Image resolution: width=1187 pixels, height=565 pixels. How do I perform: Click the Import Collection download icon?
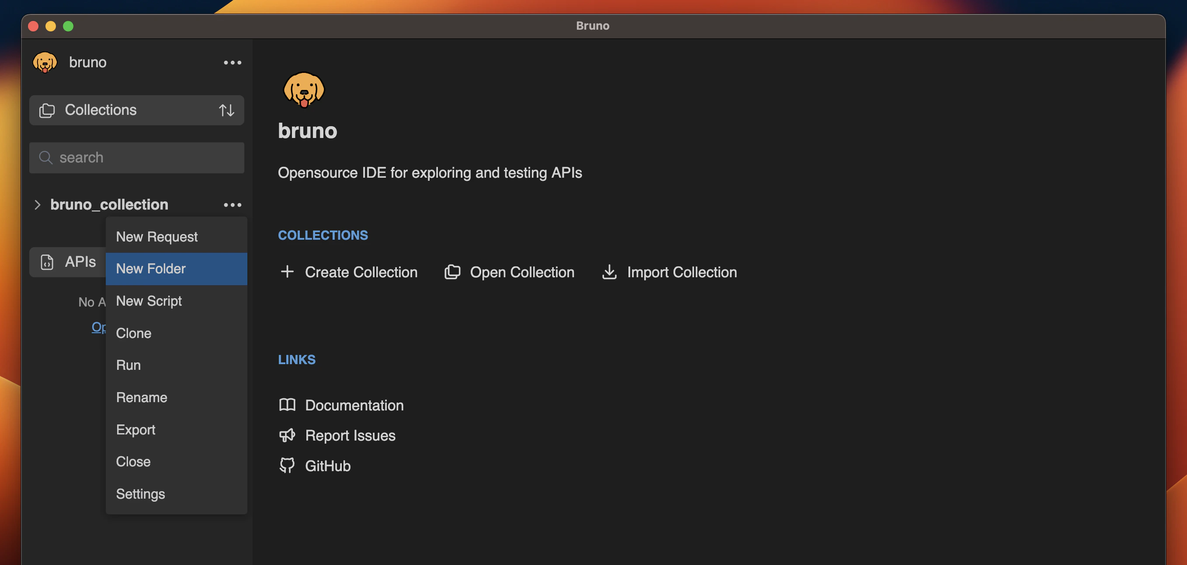[609, 272]
